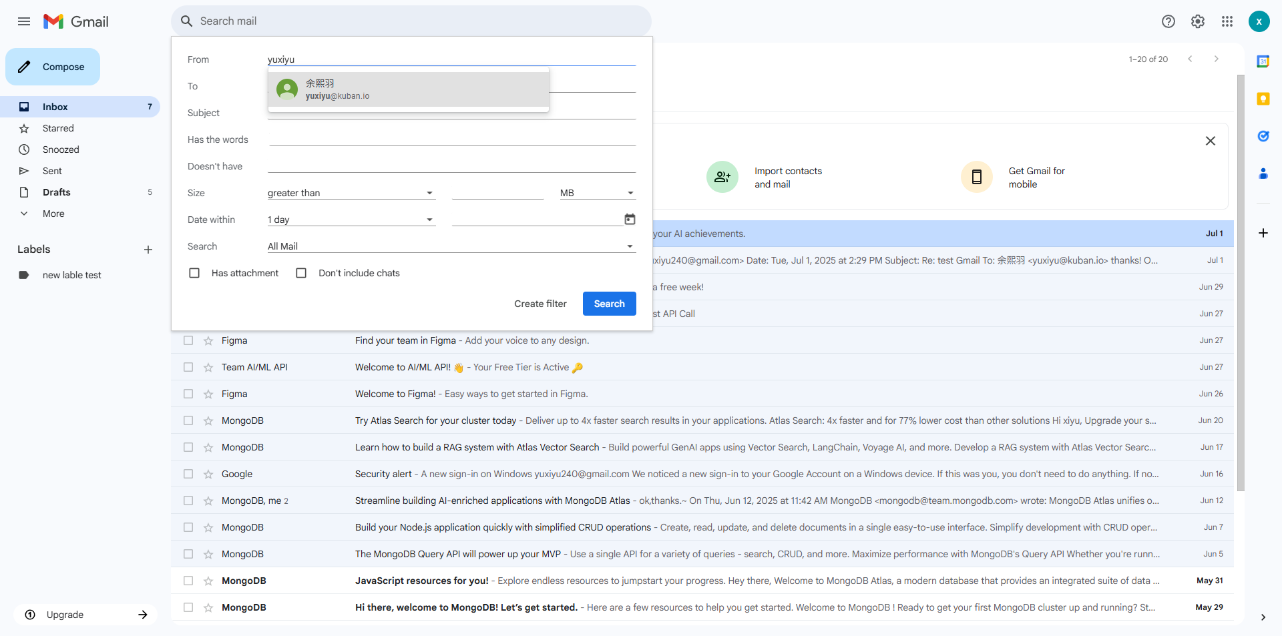Open the date picker calendar icon
1282x636 pixels.
(x=630, y=219)
